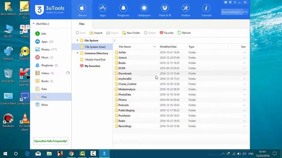Click the Back toolbar button
The image size is (282, 158).
tap(81, 33)
